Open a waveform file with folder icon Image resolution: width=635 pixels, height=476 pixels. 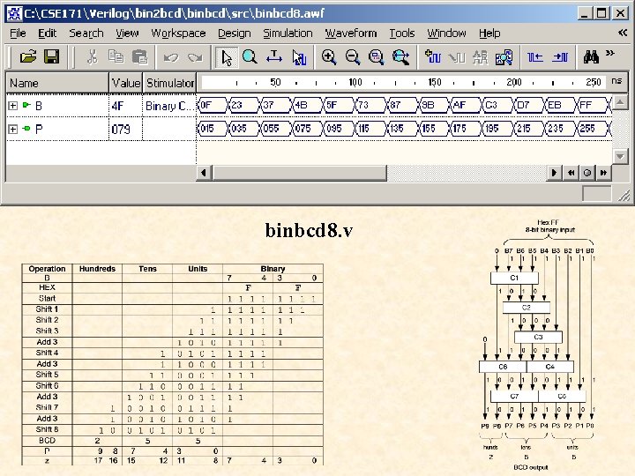(x=28, y=57)
